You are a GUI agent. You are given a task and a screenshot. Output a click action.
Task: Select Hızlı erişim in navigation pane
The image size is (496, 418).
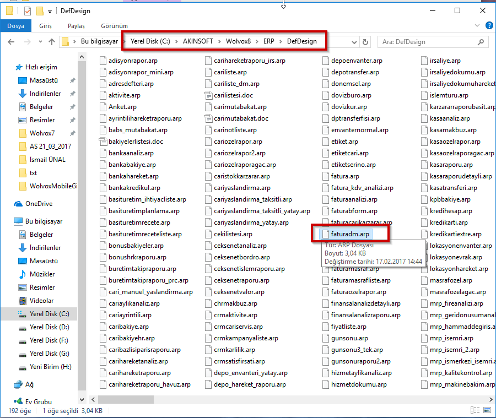(x=41, y=67)
